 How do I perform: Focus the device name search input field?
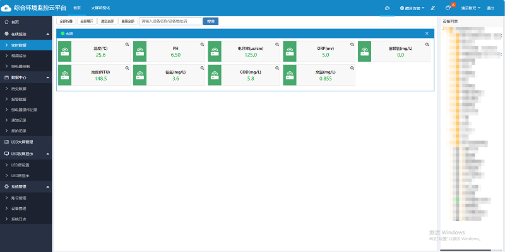(x=170, y=21)
